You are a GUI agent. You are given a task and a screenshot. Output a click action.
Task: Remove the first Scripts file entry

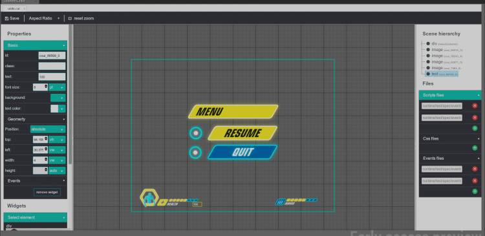pyautogui.click(x=475, y=106)
